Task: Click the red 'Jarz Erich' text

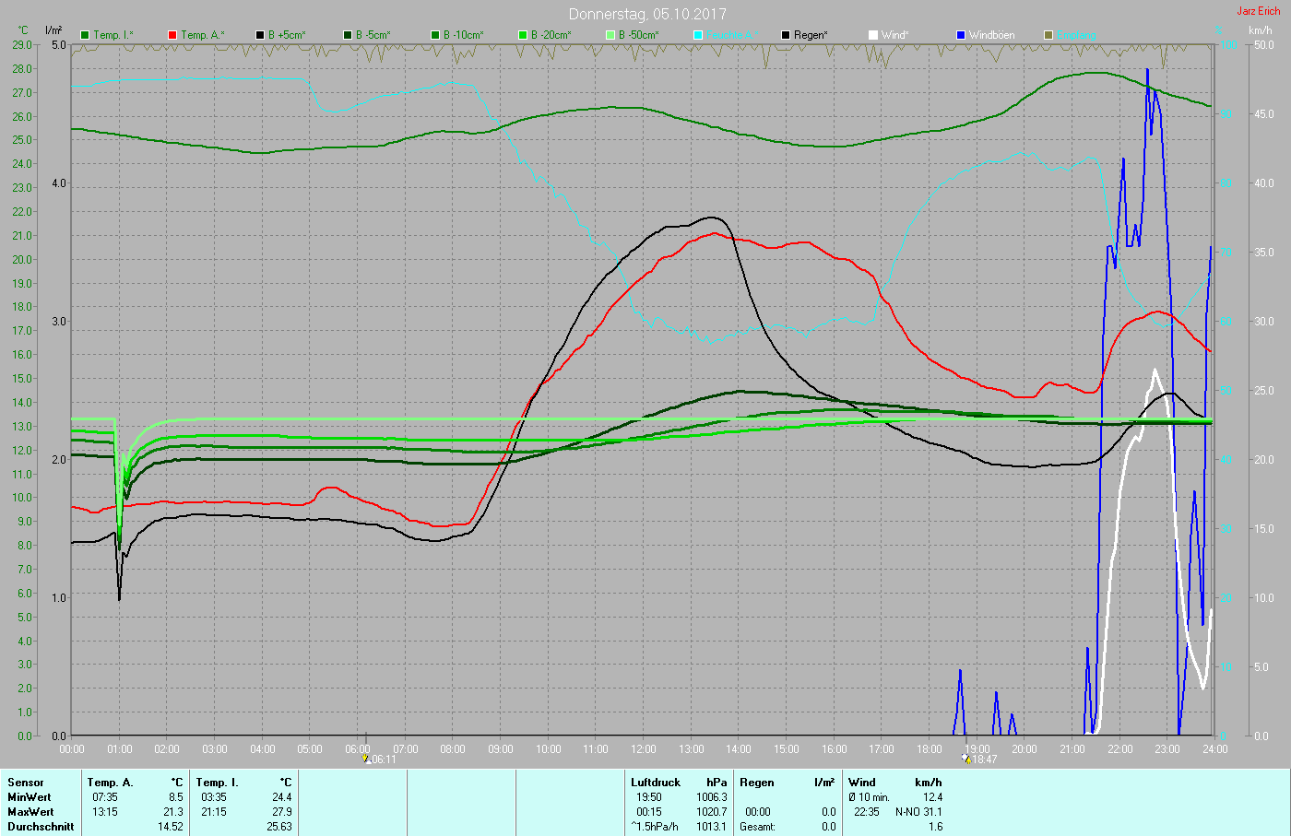Action: (x=1259, y=11)
